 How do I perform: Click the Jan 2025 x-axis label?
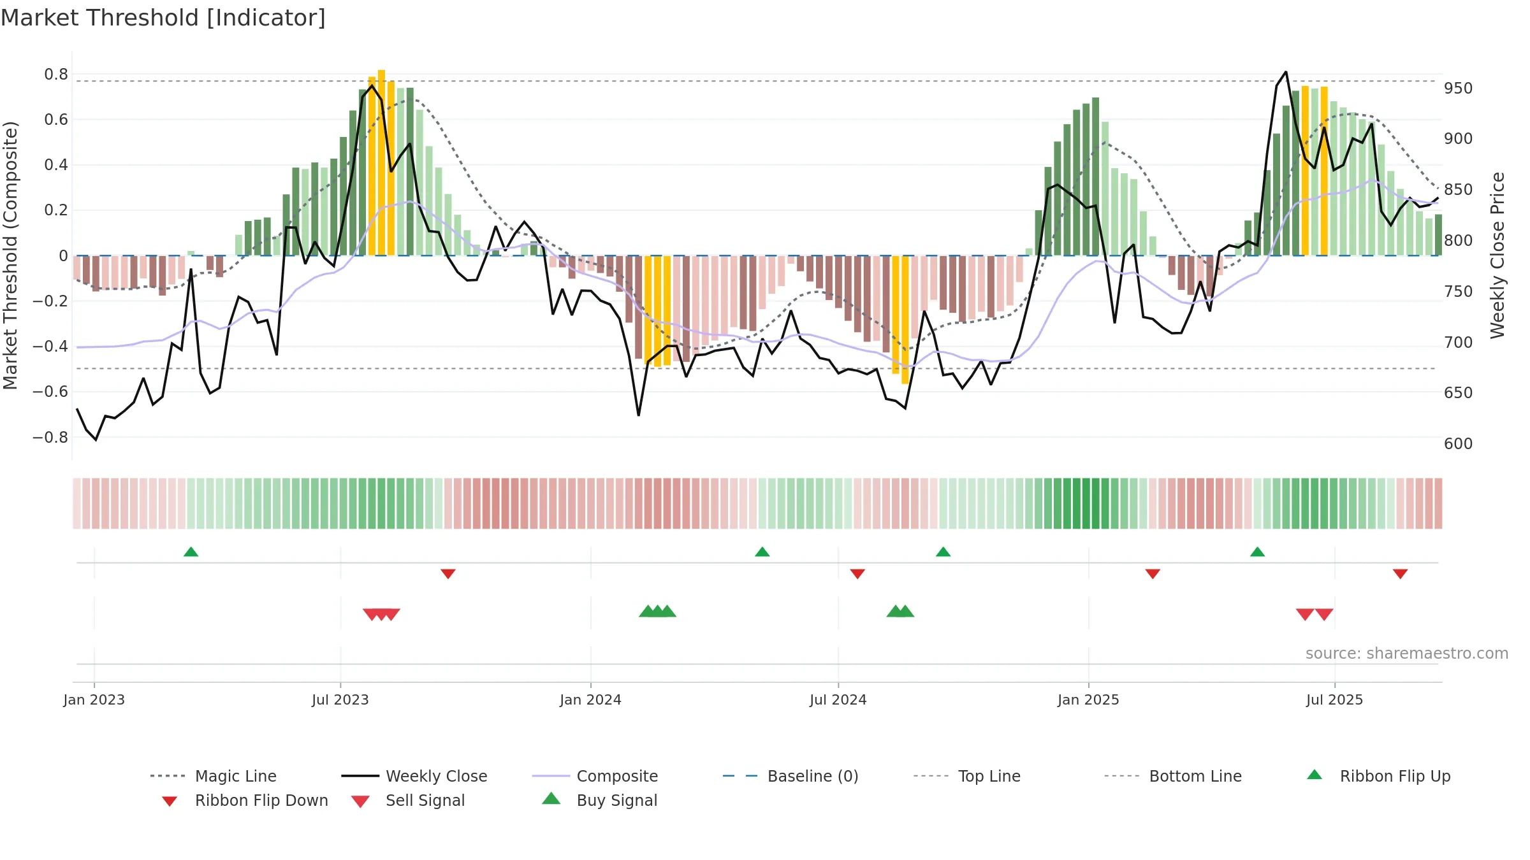(1088, 699)
